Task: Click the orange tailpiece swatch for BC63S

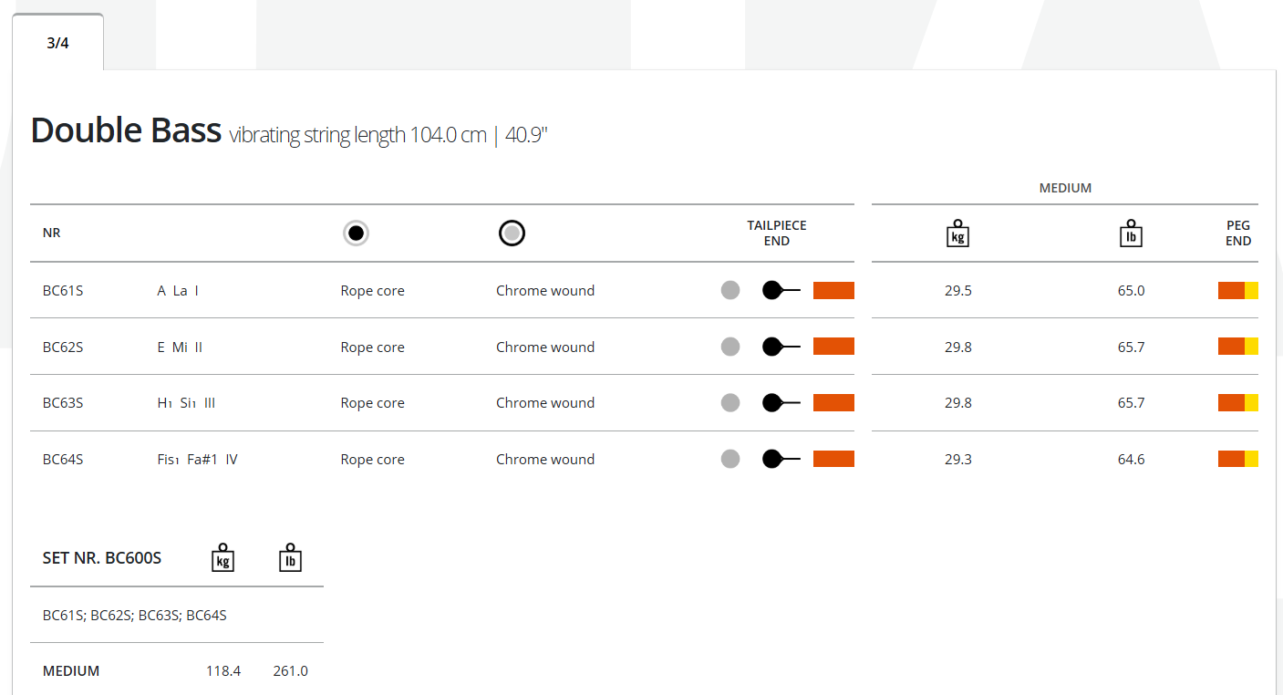Action: pyautogui.click(x=833, y=402)
